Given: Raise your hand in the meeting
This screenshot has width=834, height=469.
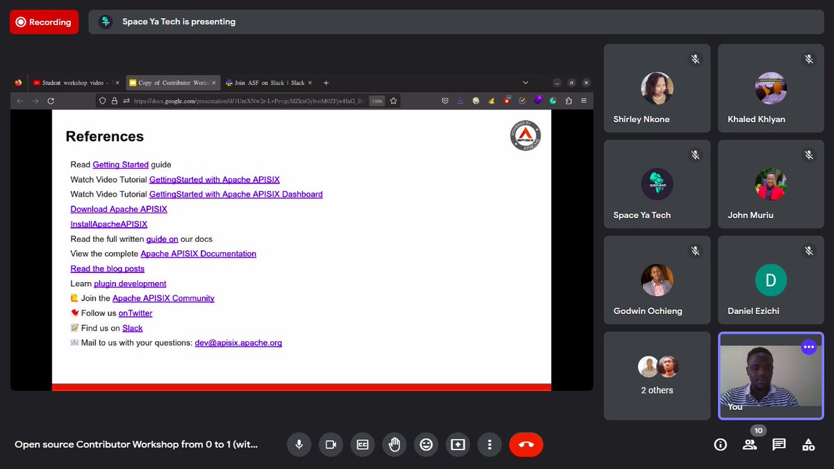Looking at the screenshot, I should click(394, 444).
